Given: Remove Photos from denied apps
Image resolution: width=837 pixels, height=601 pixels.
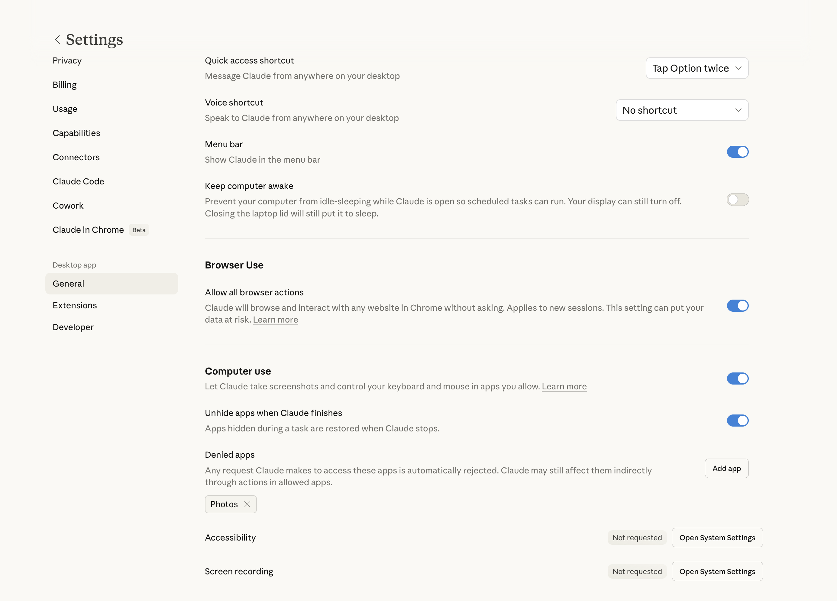Looking at the screenshot, I should coord(247,504).
